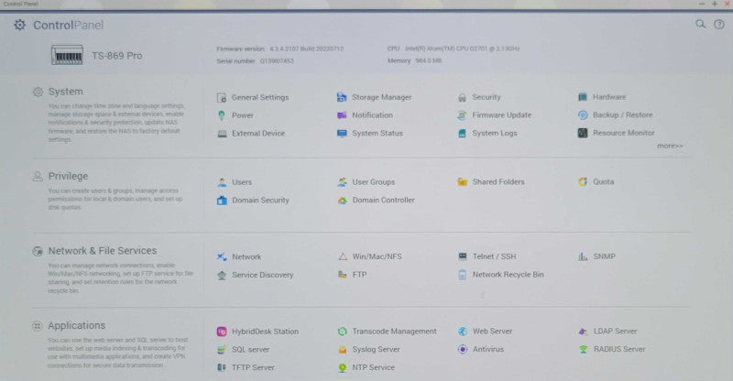
Task: Click the Serial number text
Action: pos(256,60)
